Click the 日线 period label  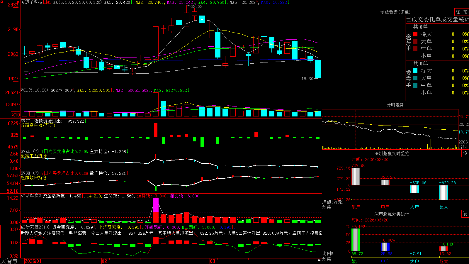tap(47, 2)
